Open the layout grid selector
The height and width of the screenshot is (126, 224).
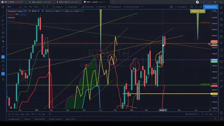click(171, 7)
